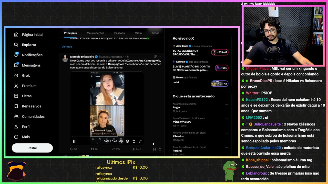Screen dimensions: 328x184
Task: View analytics showing 9 mil views
Action: tap(137, 149)
